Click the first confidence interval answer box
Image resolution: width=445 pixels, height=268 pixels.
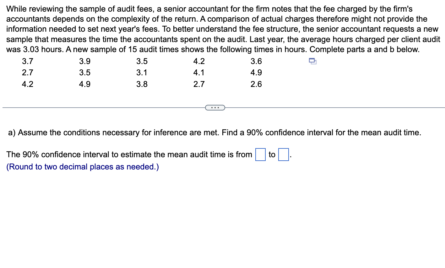(x=260, y=154)
